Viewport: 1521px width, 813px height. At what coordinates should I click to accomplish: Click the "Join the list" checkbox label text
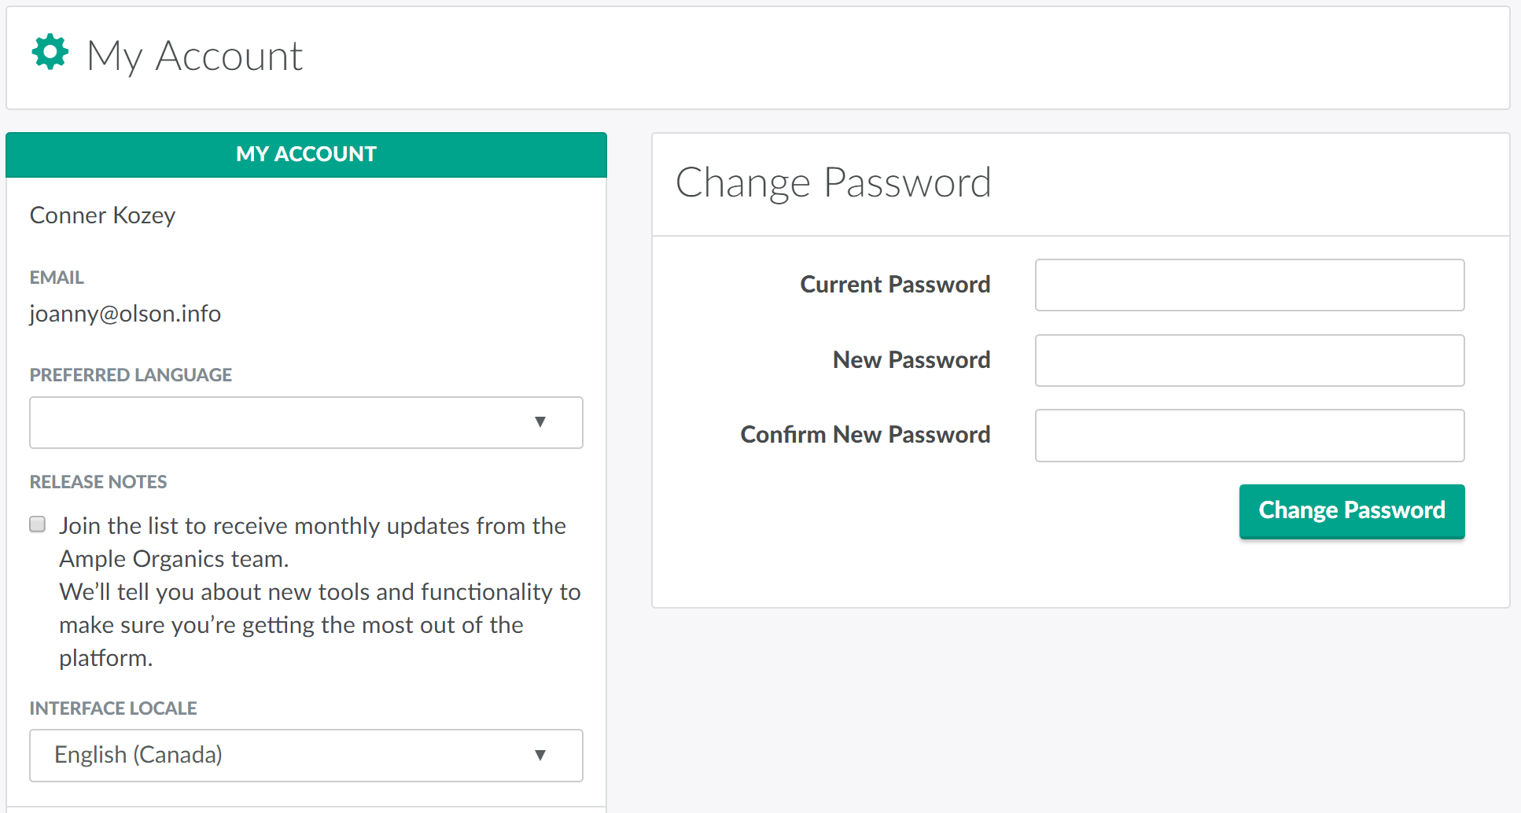[x=312, y=526]
